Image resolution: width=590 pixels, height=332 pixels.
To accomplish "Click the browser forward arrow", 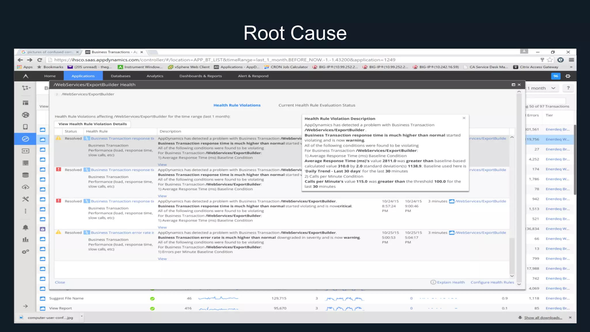I will (x=30, y=60).
